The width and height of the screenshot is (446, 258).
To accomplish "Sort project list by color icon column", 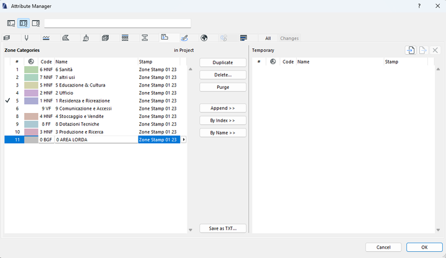I will tap(31, 62).
